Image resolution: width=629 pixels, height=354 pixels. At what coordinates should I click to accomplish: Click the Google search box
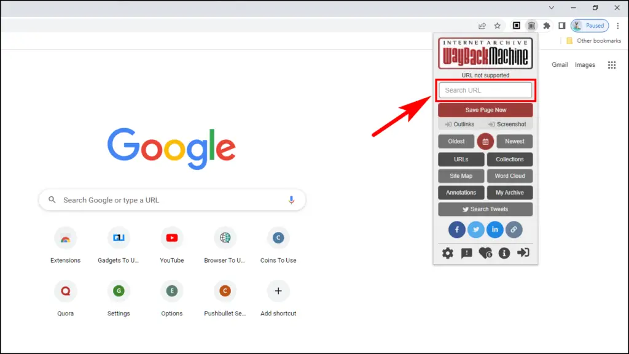(x=172, y=200)
